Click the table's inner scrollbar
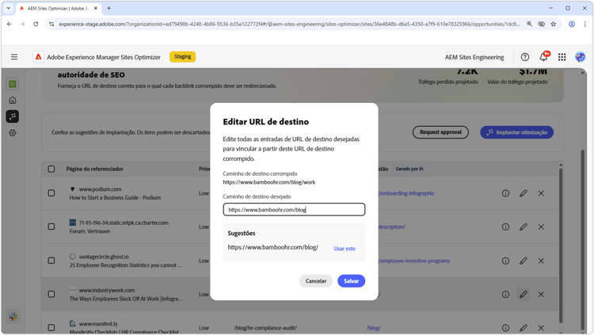The image size is (594, 335). pyautogui.click(x=561, y=246)
